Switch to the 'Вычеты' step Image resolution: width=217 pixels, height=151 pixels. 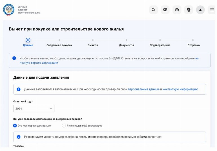click(93, 45)
